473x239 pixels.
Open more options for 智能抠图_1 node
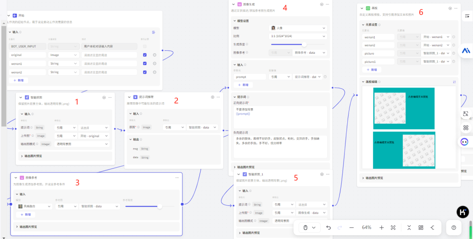point(327,174)
